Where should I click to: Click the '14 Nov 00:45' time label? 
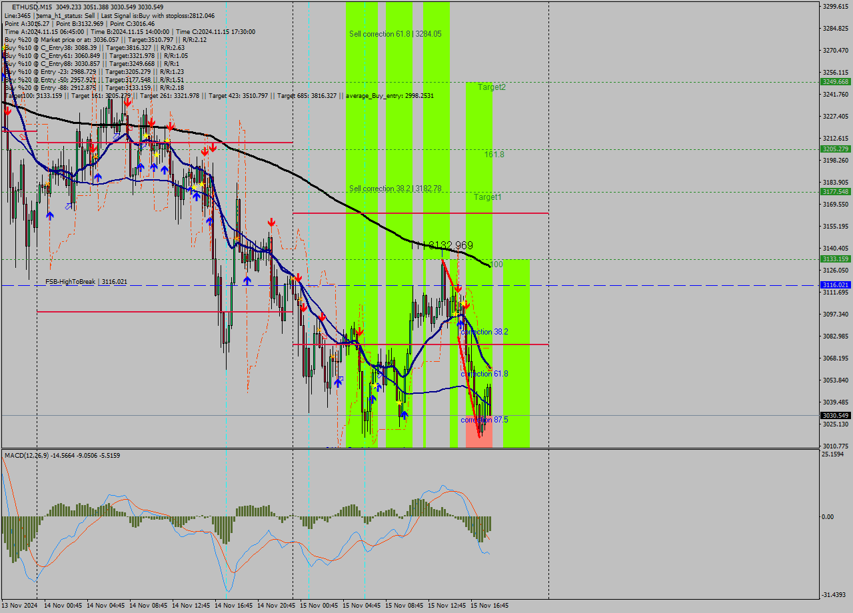pos(63,606)
